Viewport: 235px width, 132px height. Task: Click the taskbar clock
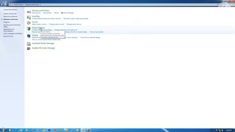coord(229,131)
